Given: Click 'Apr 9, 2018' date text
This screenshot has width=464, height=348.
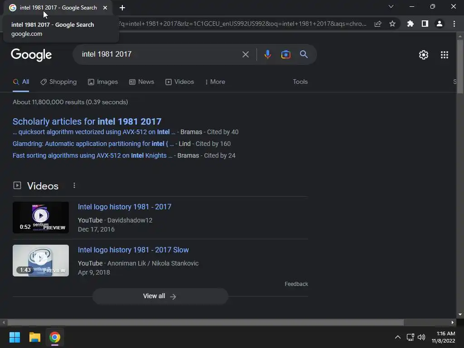Looking at the screenshot, I should pos(94,272).
